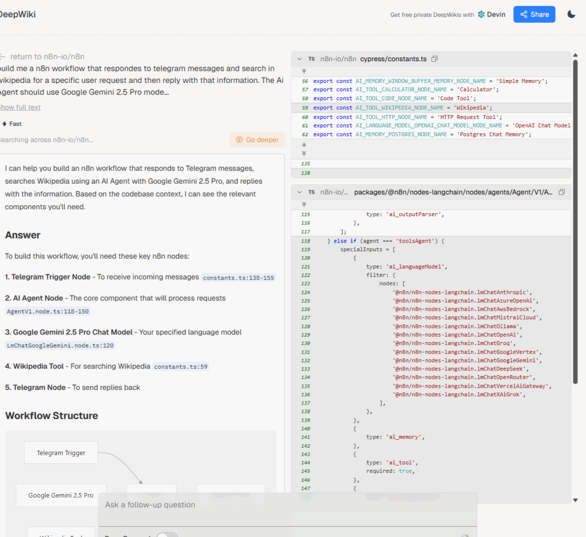Select the Google Gemini 2.5 Pro diagram node
The width and height of the screenshot is (586, 537).
point(61,495)
